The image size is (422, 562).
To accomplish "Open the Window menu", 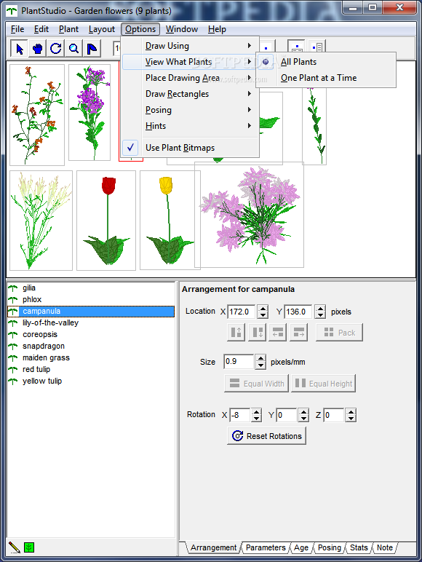I will pyautogui.click(x=182, y=29).
